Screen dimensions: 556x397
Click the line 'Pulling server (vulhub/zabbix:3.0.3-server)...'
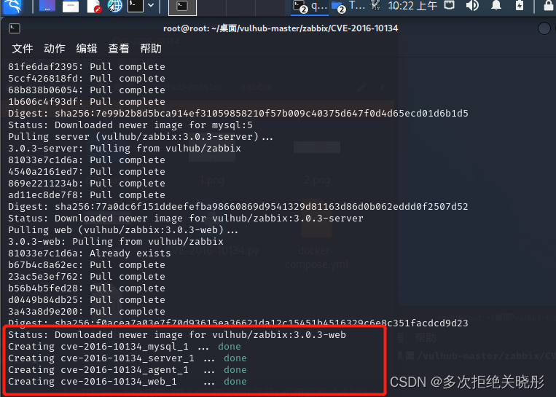[141, 137]
